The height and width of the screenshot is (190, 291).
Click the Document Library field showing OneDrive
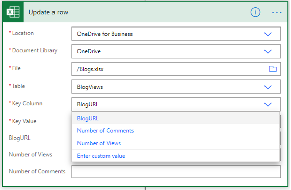176,51
